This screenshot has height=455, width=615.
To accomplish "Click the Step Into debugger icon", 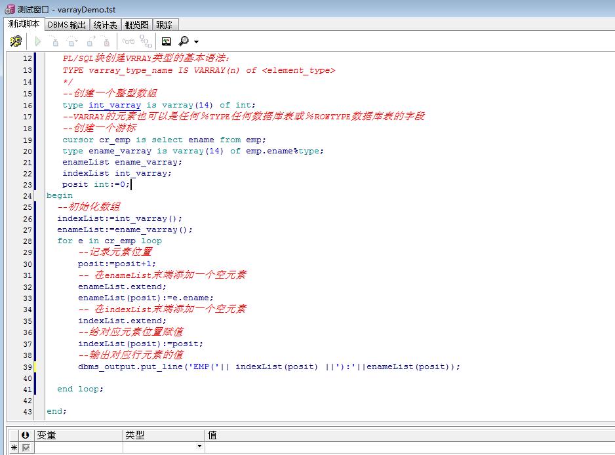I will tap(55, 41).
